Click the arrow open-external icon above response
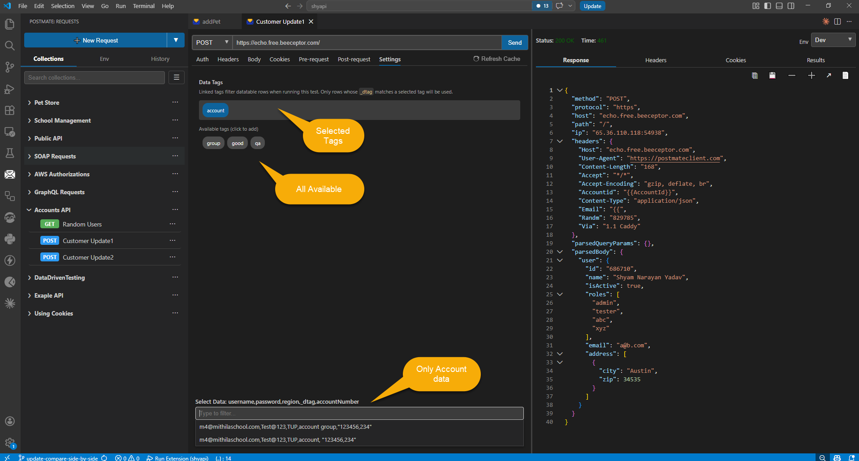The height and width of the screenshot is (461, 859). coord(829,76)
